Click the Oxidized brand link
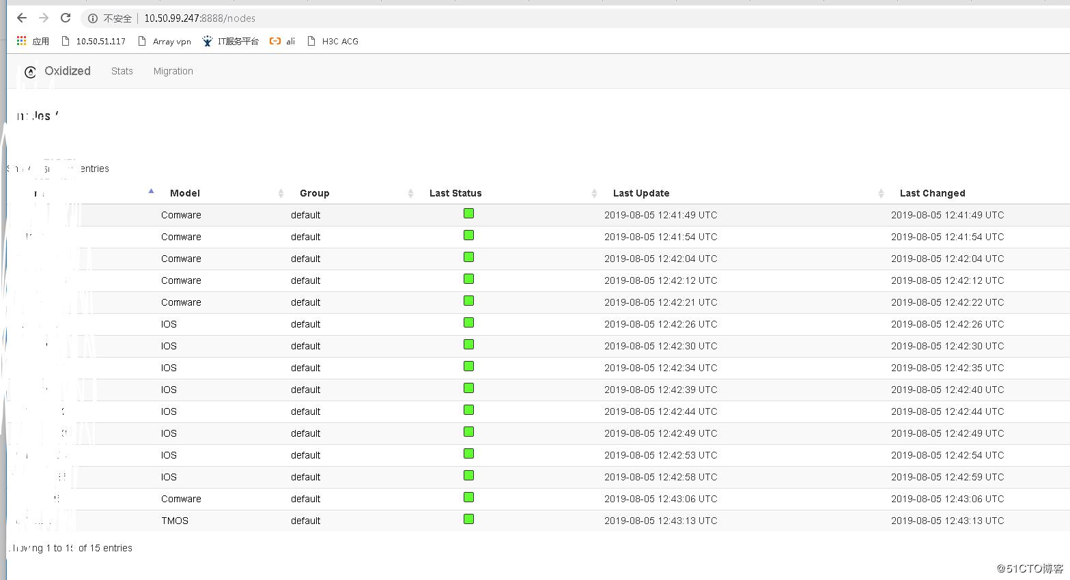The width and height of the screenshot is (1070, 580). (68, 71)
